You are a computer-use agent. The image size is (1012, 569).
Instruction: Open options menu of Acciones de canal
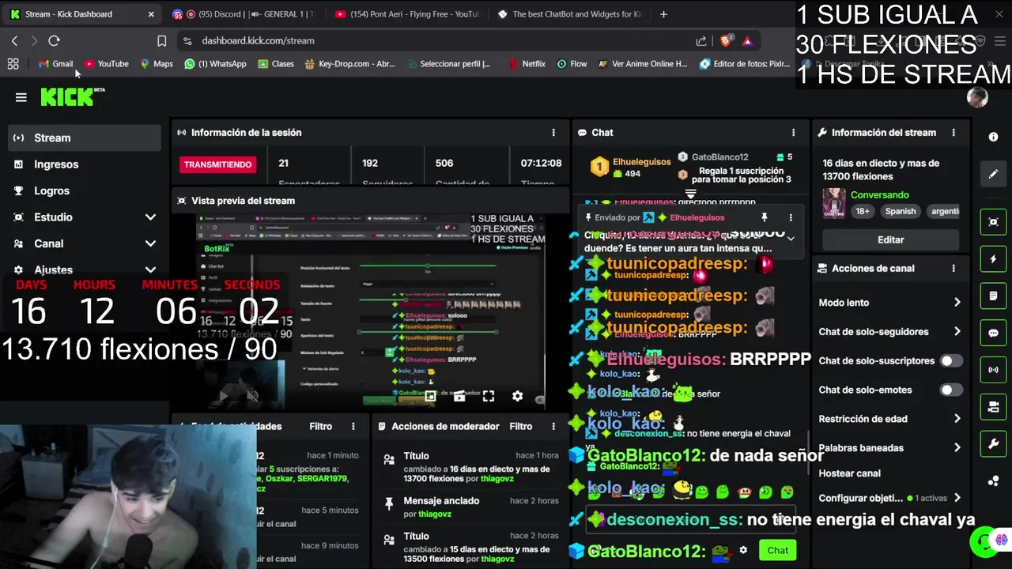[x=953, y=269]
